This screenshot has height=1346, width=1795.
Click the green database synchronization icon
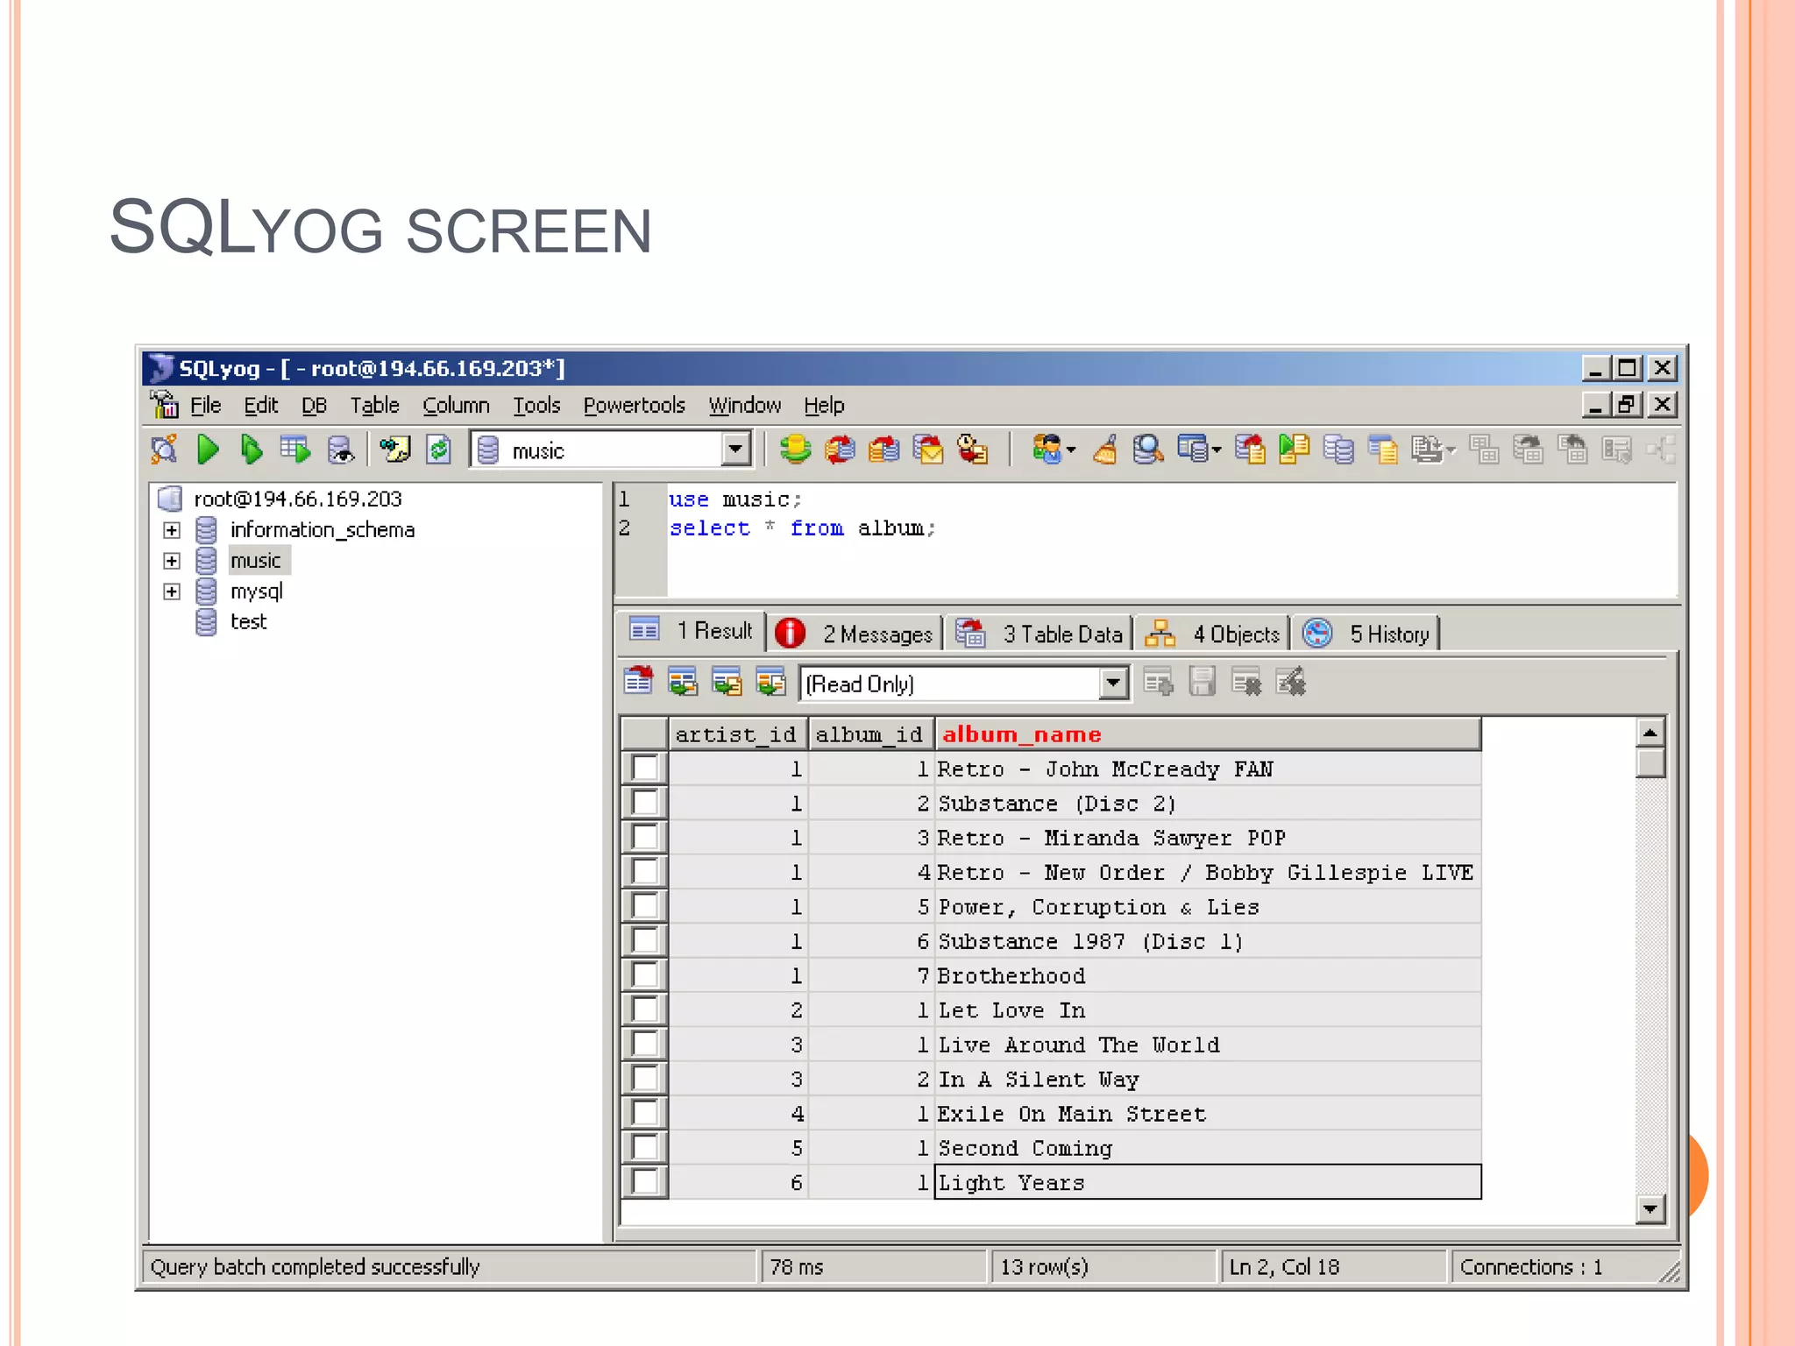click(x=795, y=450)
